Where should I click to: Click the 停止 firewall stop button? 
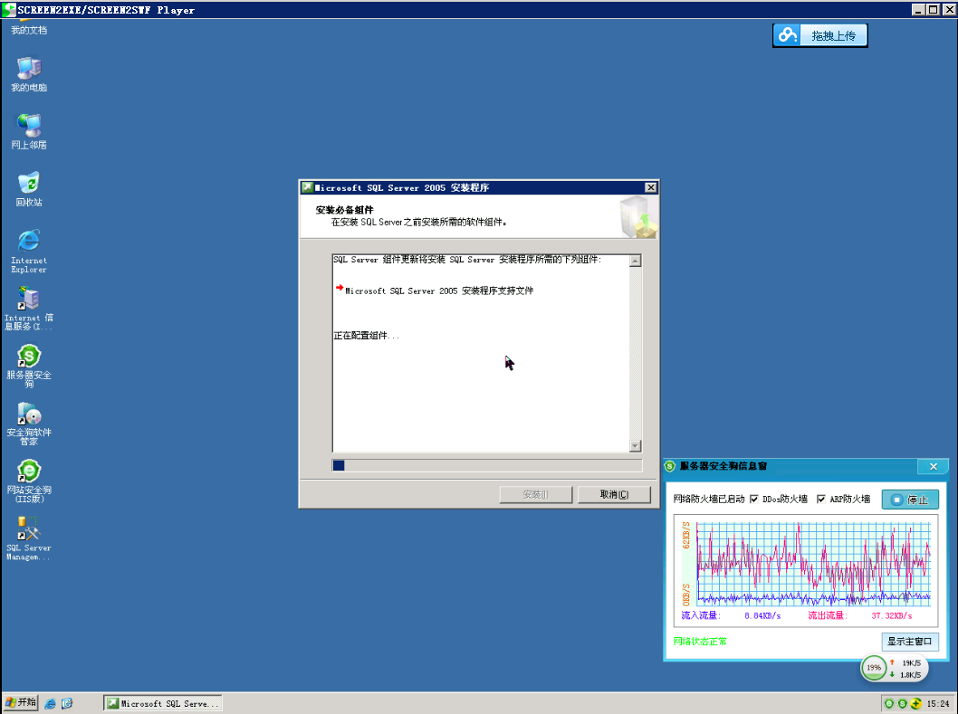click(910, 500)
